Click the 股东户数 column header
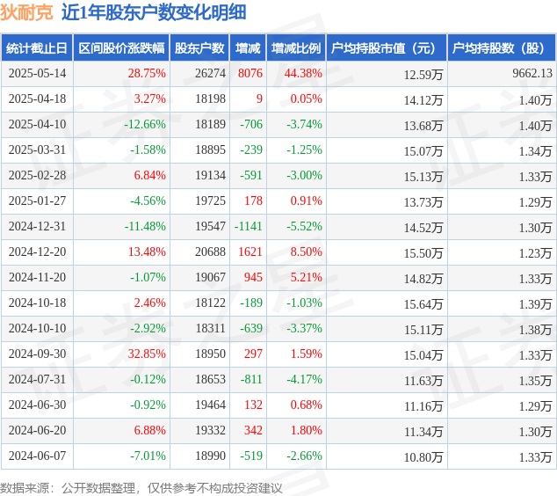Image resolution: width=557 pixels, height=496 pixels. click(199, 48)
